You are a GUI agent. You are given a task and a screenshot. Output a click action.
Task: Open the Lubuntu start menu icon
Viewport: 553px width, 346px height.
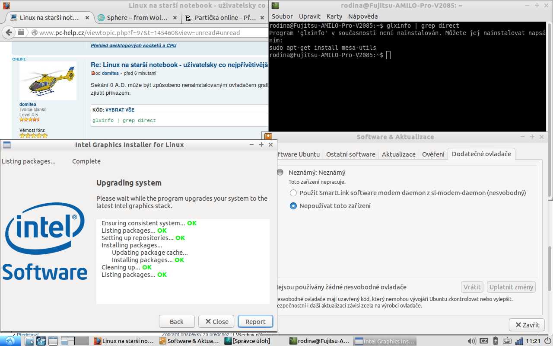10,341
